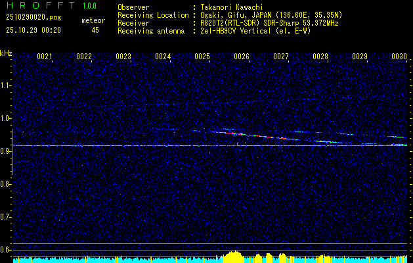Click the large yellow power peak below 0026
This screenshot has width=413, height=263.
(x=233, y=256)
